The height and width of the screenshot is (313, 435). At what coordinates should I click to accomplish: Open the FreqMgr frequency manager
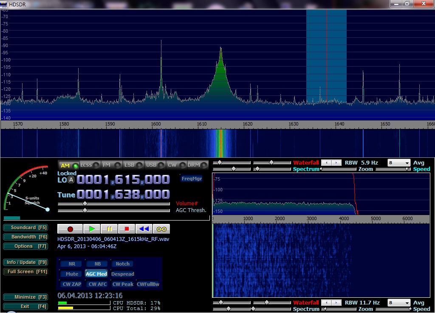(192, 179)
